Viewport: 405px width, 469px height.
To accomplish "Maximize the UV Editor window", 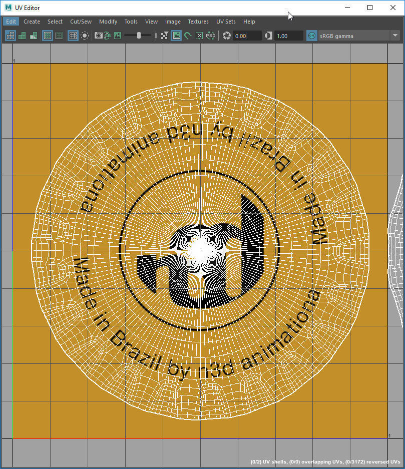I will pyautogui.click(x=370, y=8).
